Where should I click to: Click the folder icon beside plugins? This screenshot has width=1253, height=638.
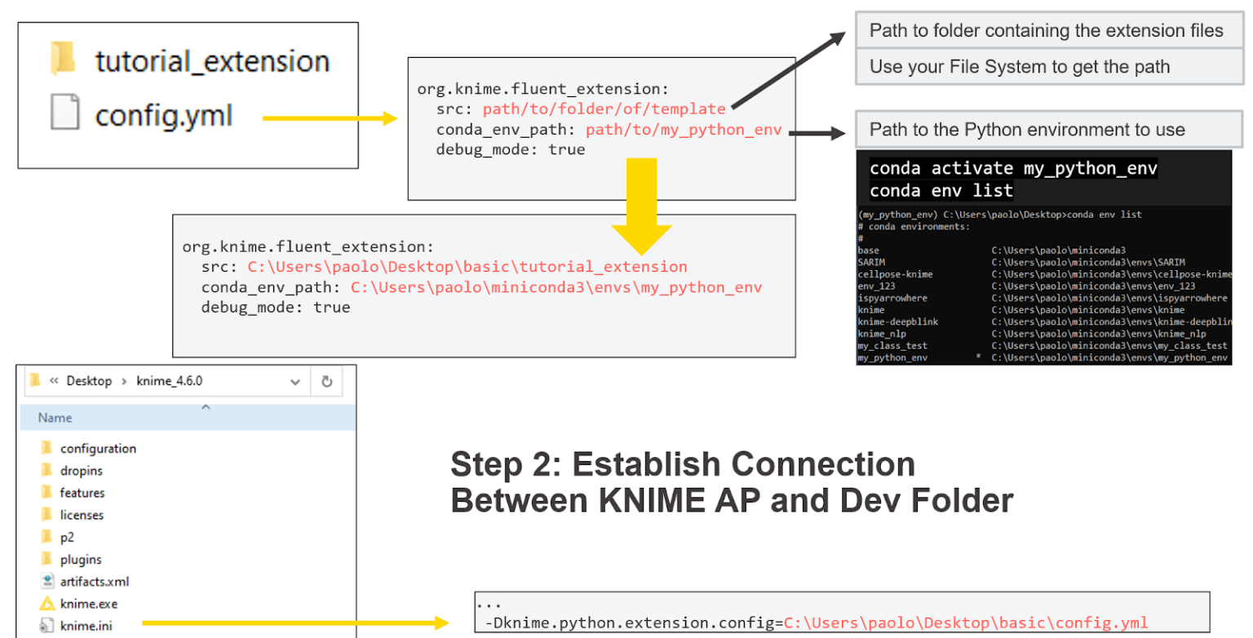pyautogui.click(x=46, y=559)
